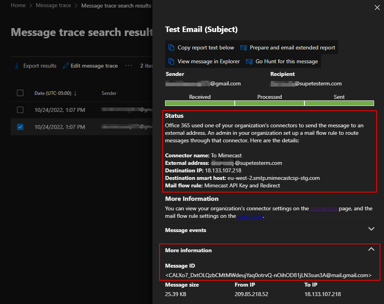Click the Message trace breadcrumb link
The width and height of the screenshot is (384, 304).
(x=53, y=5)
